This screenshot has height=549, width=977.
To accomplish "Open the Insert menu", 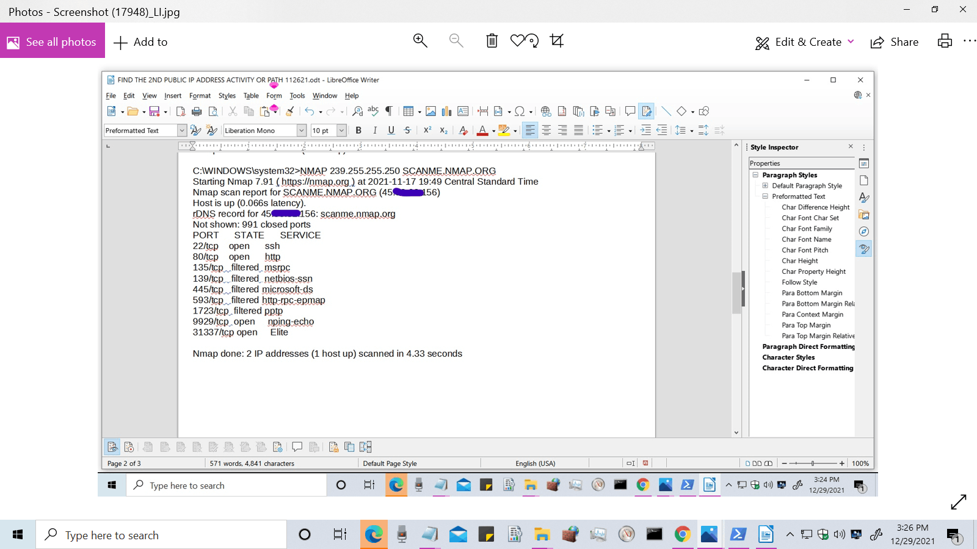I will coord(173,96).
